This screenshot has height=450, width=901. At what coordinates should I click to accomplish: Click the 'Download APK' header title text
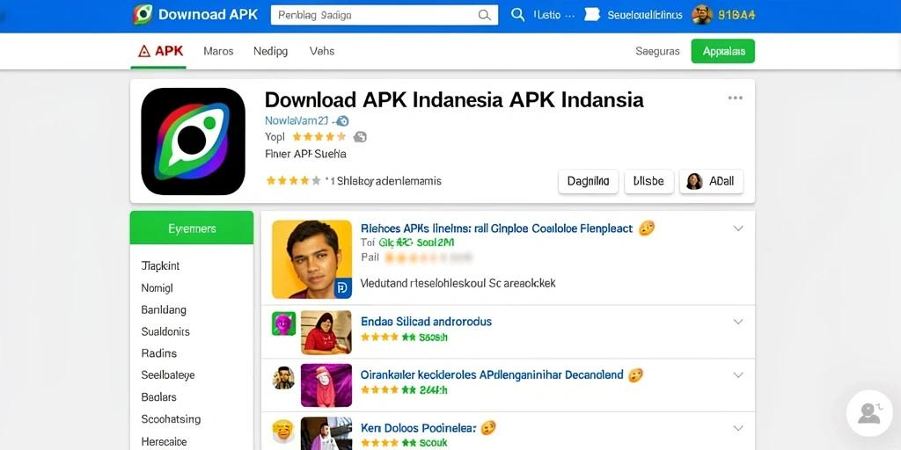(x=208, y=14)
